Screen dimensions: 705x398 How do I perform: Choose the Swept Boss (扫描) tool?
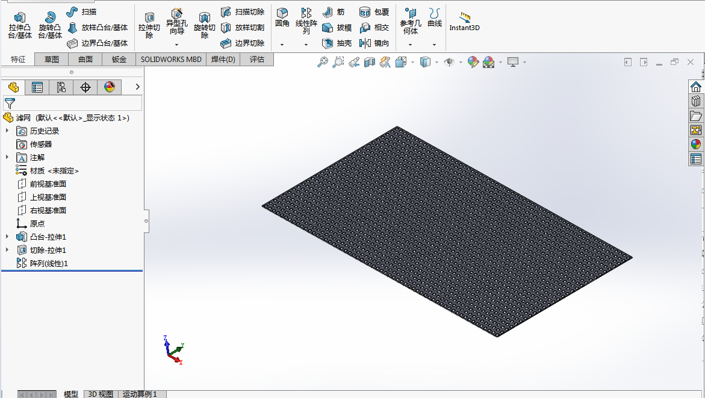pyautogui.click(x=81, y=11)
